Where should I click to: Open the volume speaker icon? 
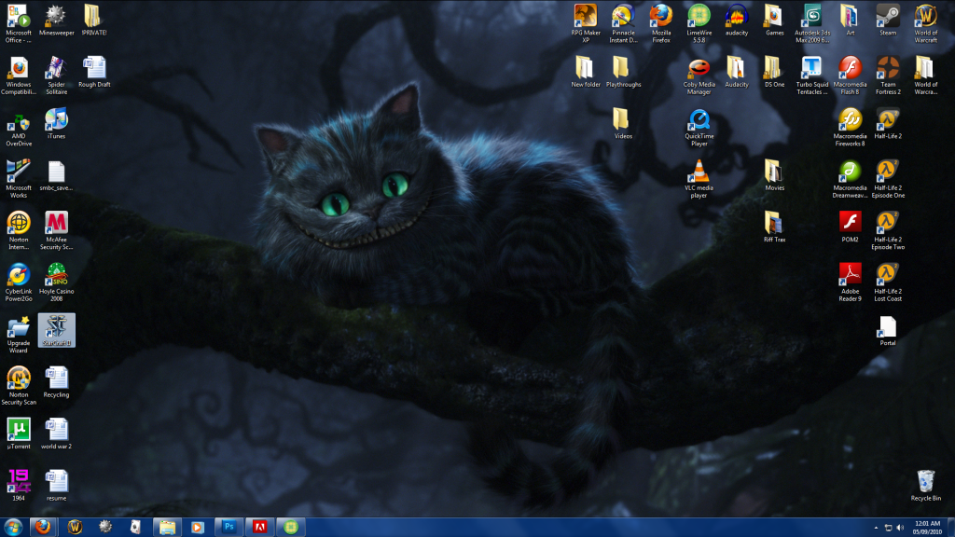pos(900,528)
